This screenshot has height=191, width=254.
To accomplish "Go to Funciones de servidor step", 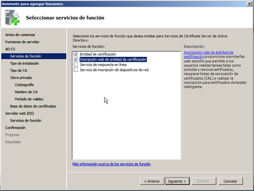I will [22, 42].
